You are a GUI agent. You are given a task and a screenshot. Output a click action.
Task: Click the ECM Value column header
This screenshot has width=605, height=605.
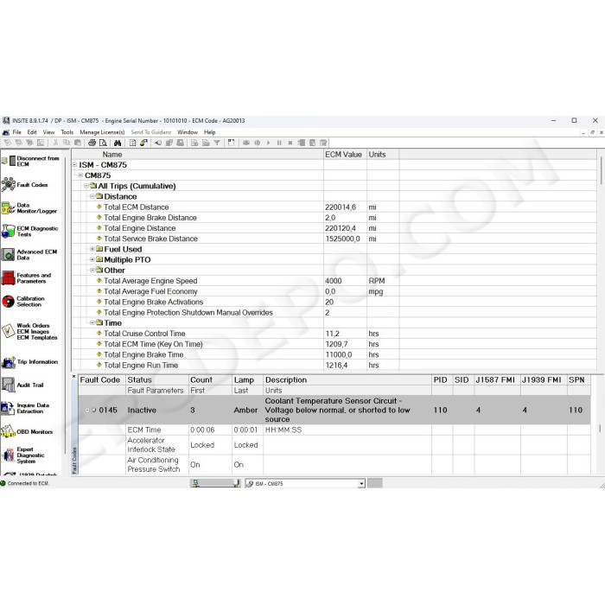coord(345,155)
